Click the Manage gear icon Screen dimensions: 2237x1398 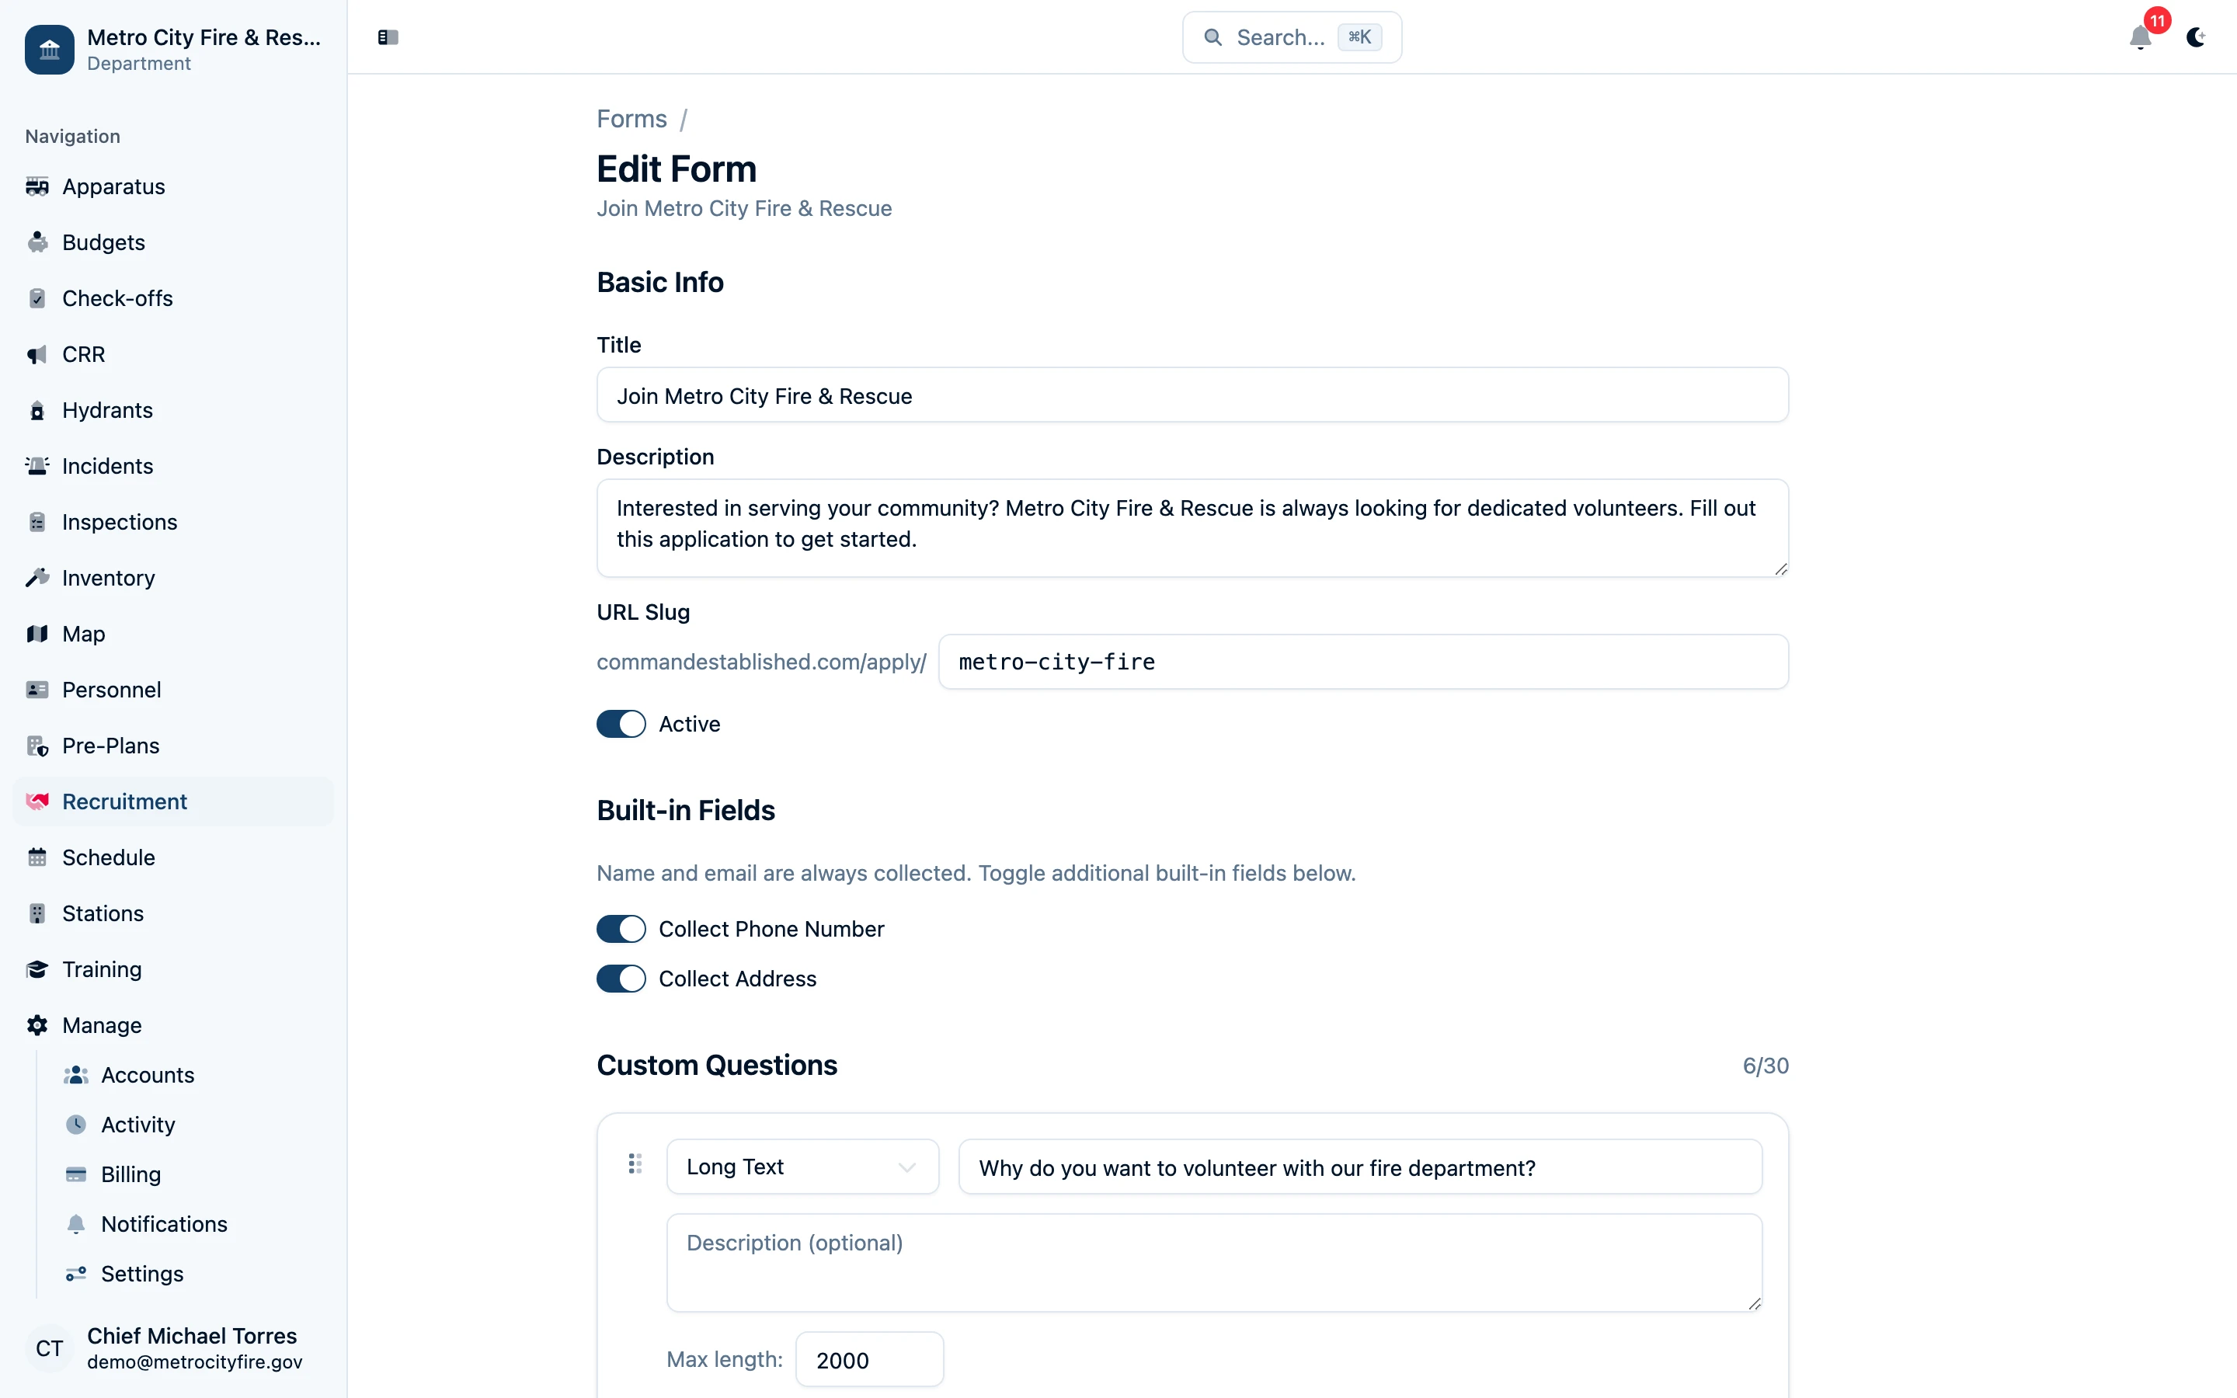(37, 1025)
